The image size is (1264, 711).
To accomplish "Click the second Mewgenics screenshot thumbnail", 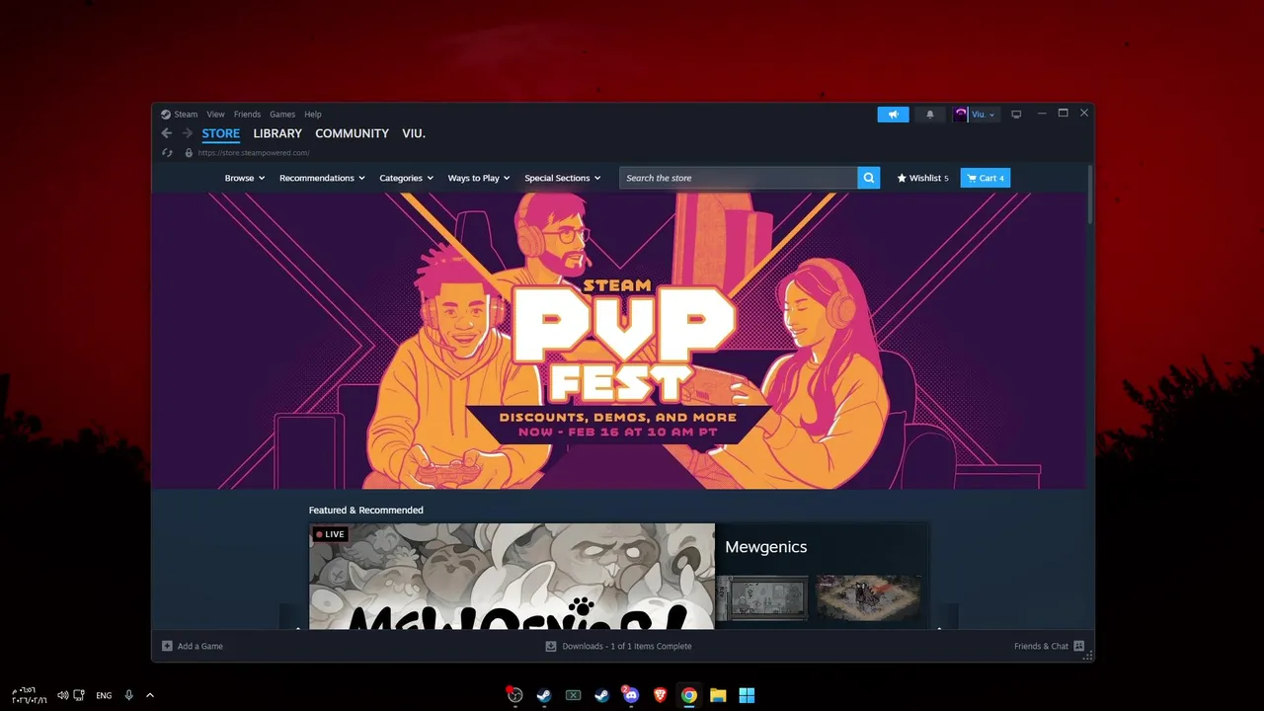I will pos(868,598).
